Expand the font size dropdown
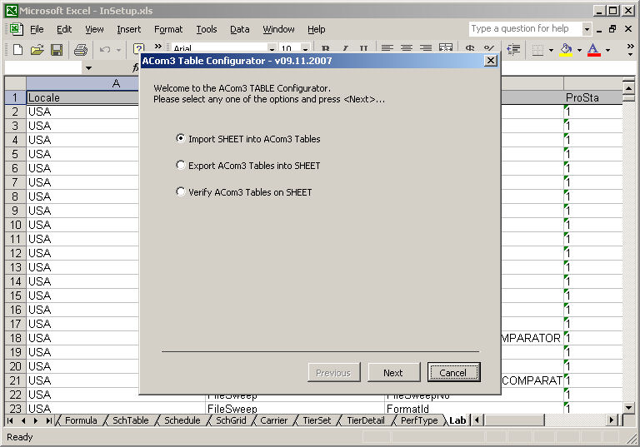640x447 pixels. click(x=305, y=49)
